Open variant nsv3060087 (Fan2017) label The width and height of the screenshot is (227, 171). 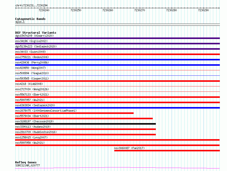click(x=129, y=148)
